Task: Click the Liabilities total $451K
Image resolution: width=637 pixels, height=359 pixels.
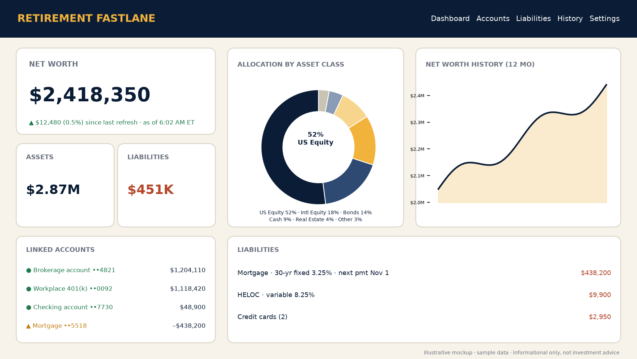Action: (151, 190)
